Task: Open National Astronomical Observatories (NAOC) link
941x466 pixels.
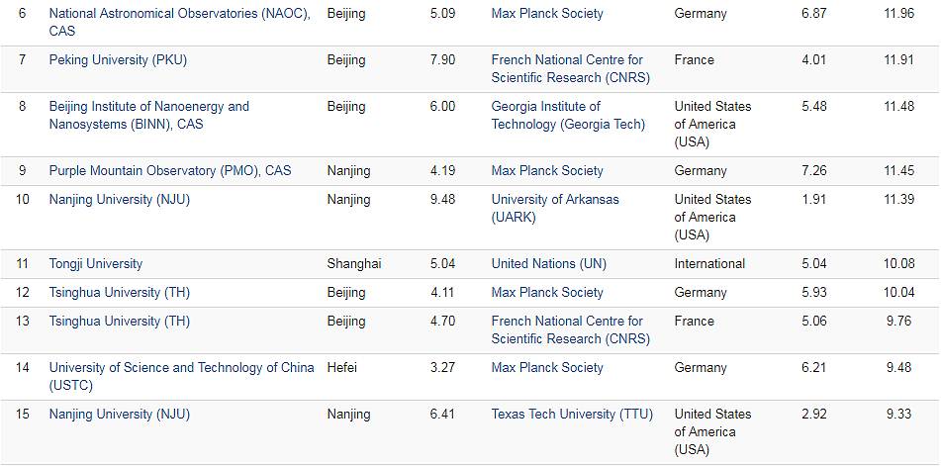Action: click(179, 14)
